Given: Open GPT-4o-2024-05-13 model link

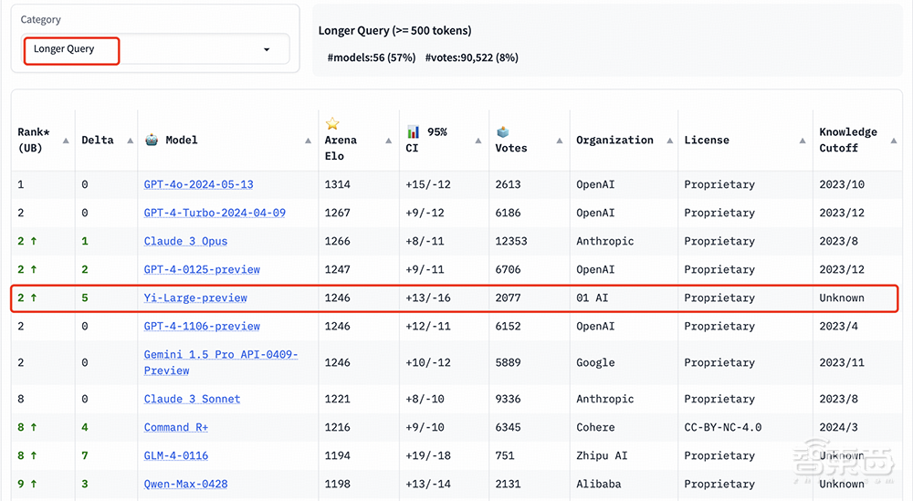Looking at the screenshot, I should pyautogui.click(x=198, y=184).
